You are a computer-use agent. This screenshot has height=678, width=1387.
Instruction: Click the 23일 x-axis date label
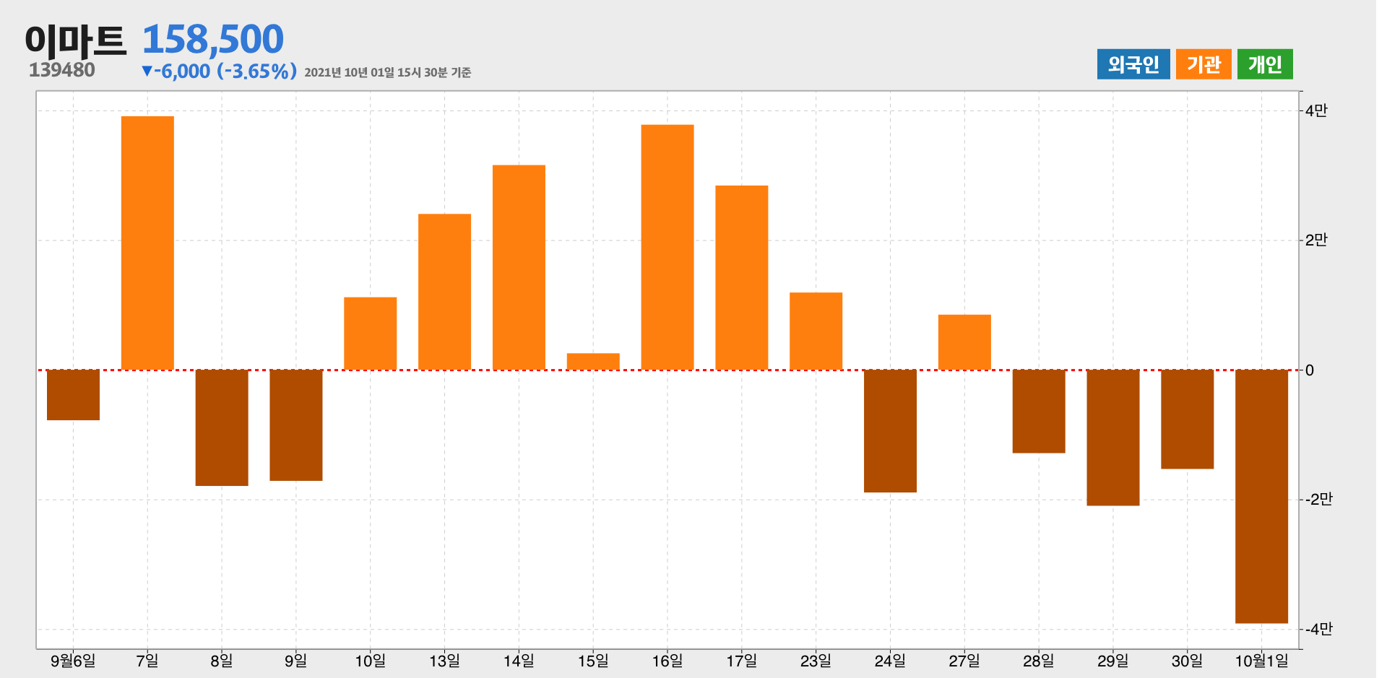click(816, 661)
